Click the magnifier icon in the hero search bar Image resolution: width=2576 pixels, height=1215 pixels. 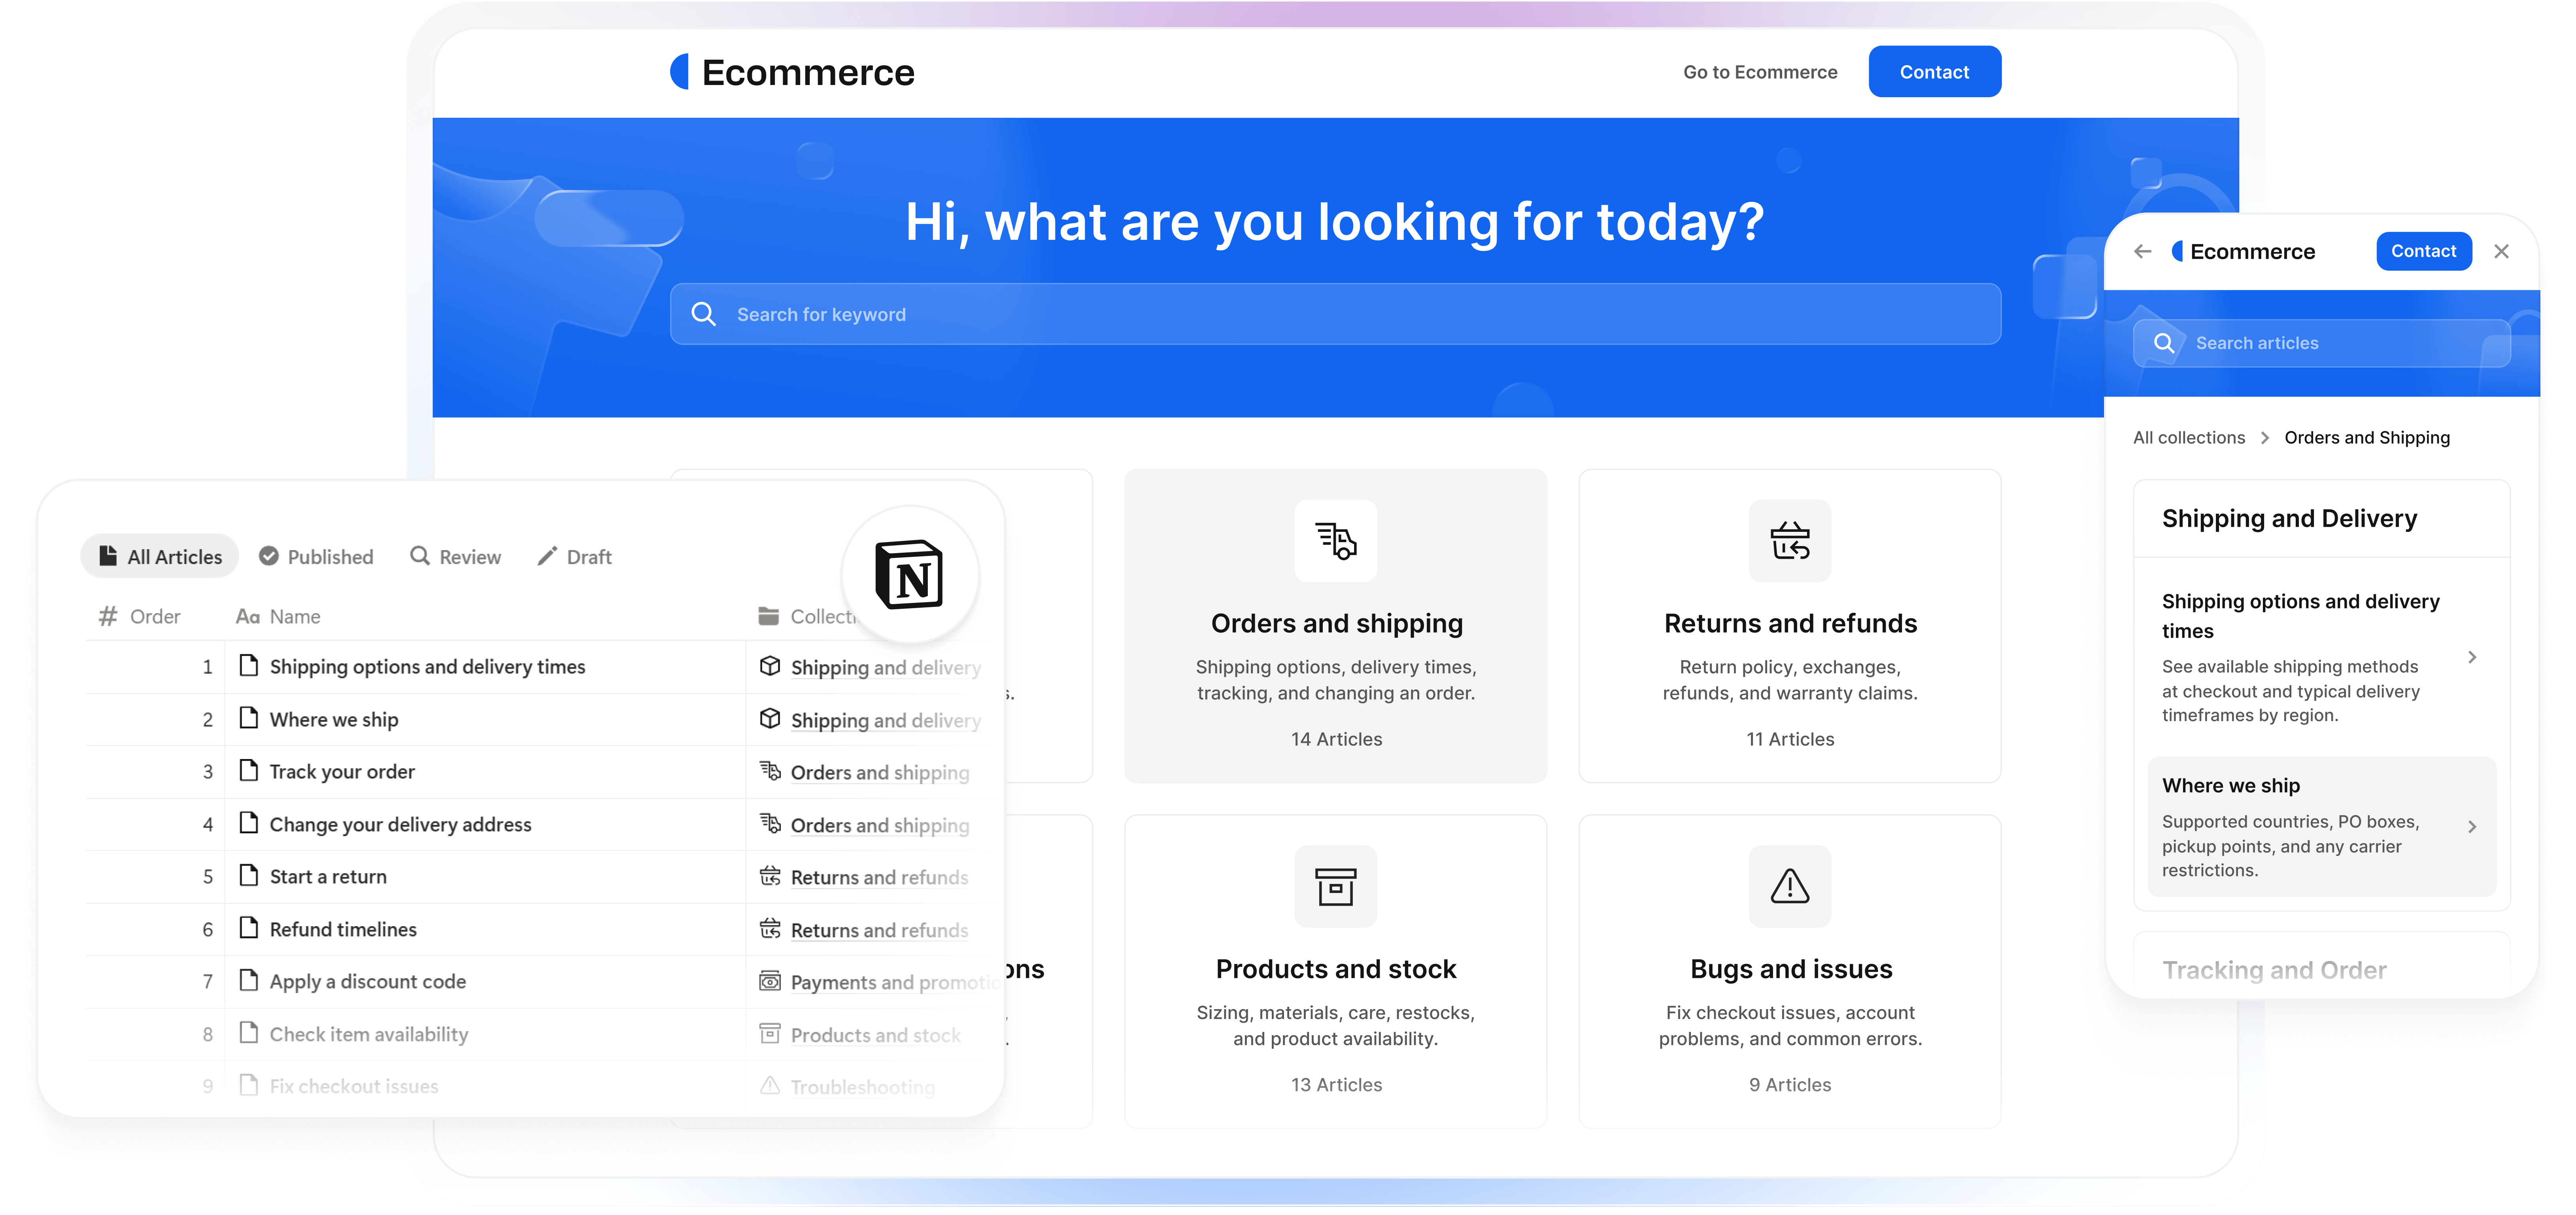pyautogui.click(x=704, y=314)
